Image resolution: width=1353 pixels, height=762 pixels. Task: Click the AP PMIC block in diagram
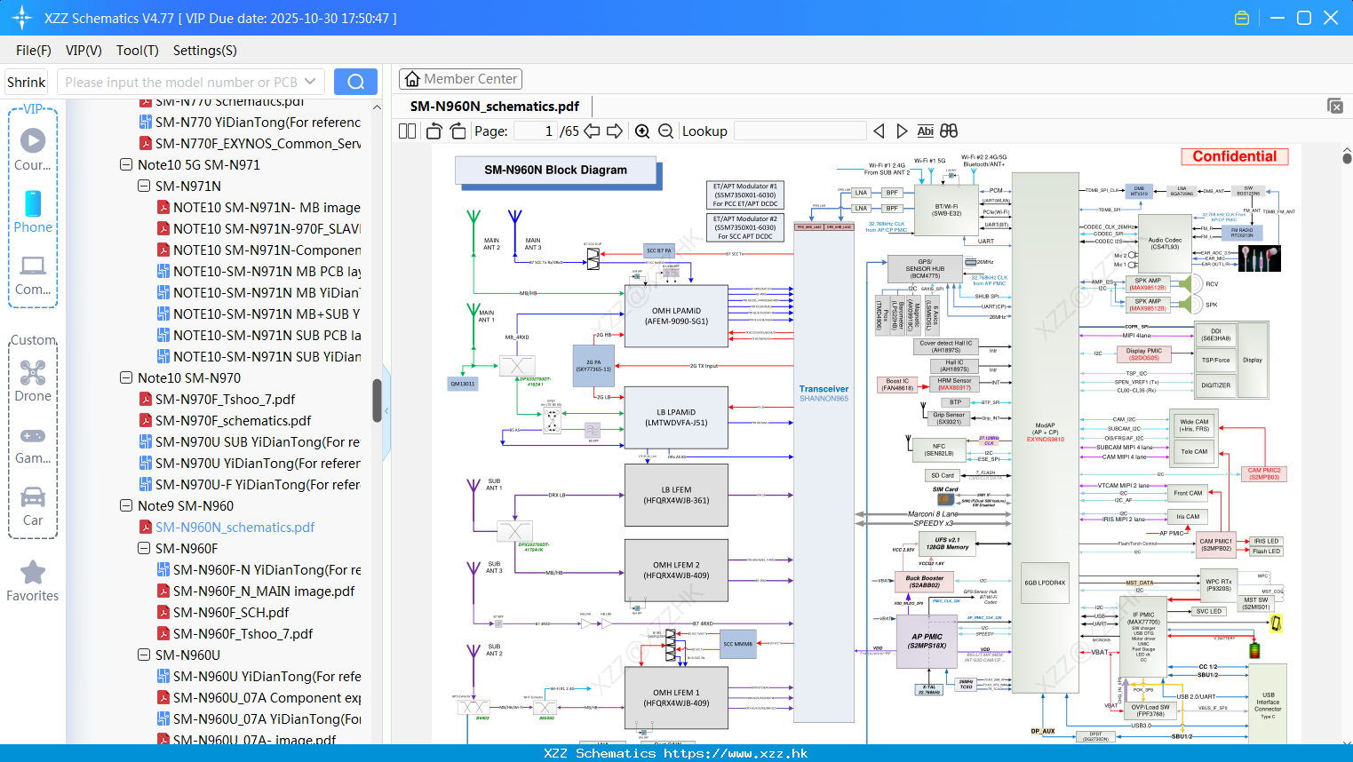[x=927, y=640]
